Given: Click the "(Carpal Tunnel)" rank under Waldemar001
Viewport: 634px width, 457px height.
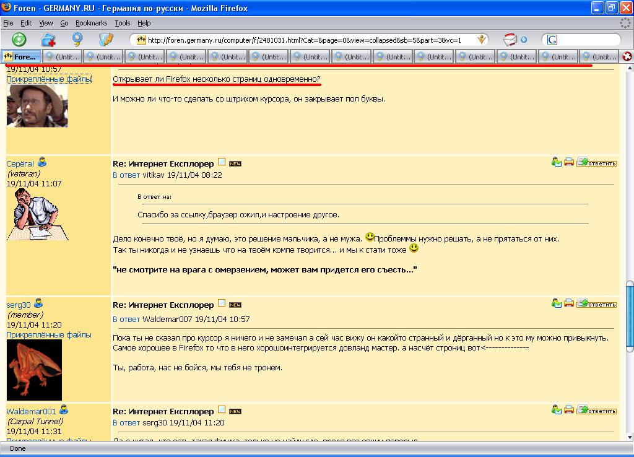Looking at the screenshot, I should [x=35, y=422].
